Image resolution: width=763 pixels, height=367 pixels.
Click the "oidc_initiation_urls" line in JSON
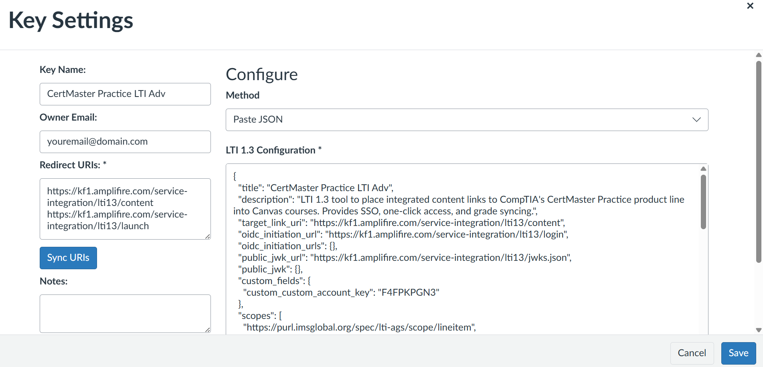[x=287, y=246]
